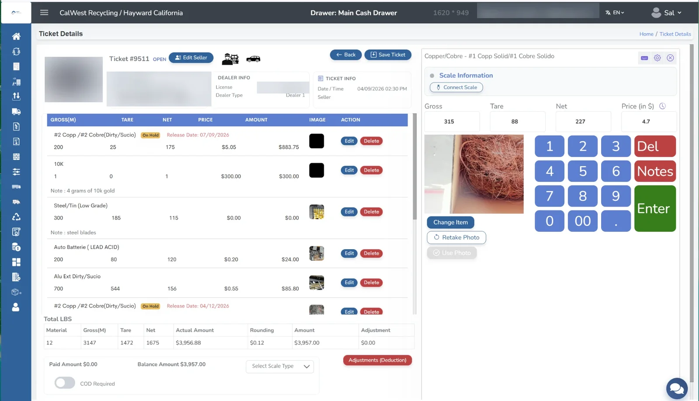
Task: Click the Change Item button
Action: point(450,222)
